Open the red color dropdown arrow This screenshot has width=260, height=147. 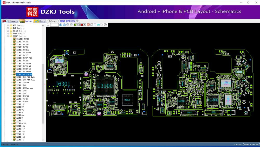(x=84, y=25)
